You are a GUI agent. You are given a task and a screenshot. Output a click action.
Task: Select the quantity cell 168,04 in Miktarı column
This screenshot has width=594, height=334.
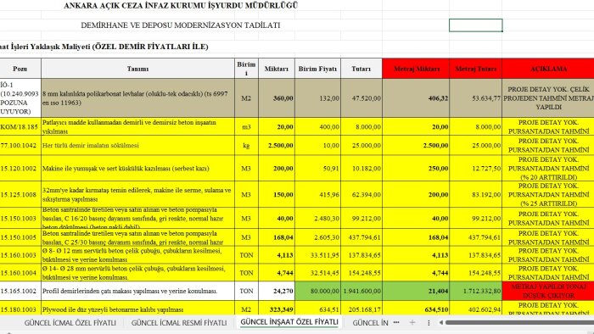click(x=277, y=237)
